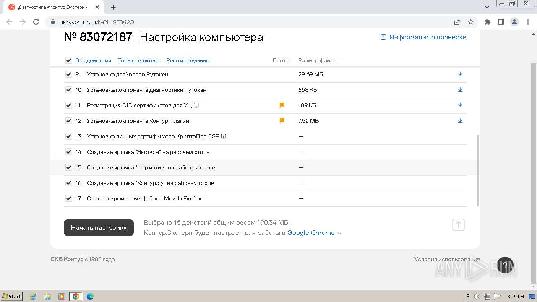
Task: Uncheck row 13 personal certificates installation
Action: point(69,136)
